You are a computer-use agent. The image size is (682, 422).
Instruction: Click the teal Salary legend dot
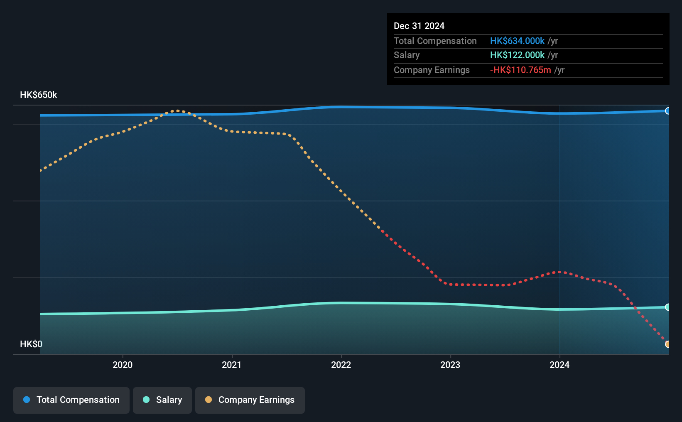tap(146, 400)
